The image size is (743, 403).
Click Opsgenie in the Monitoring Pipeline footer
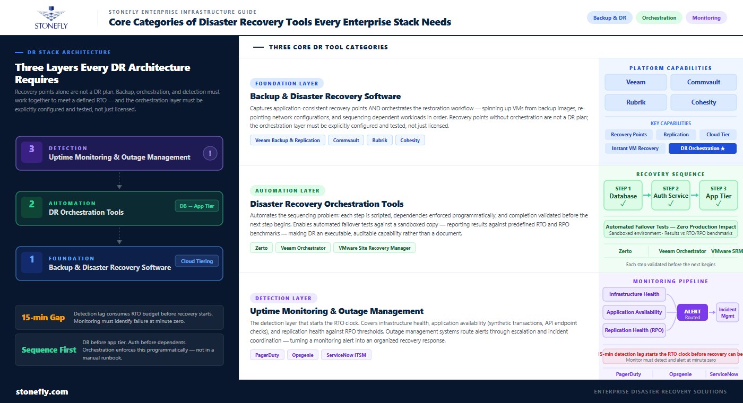point(680,374)
